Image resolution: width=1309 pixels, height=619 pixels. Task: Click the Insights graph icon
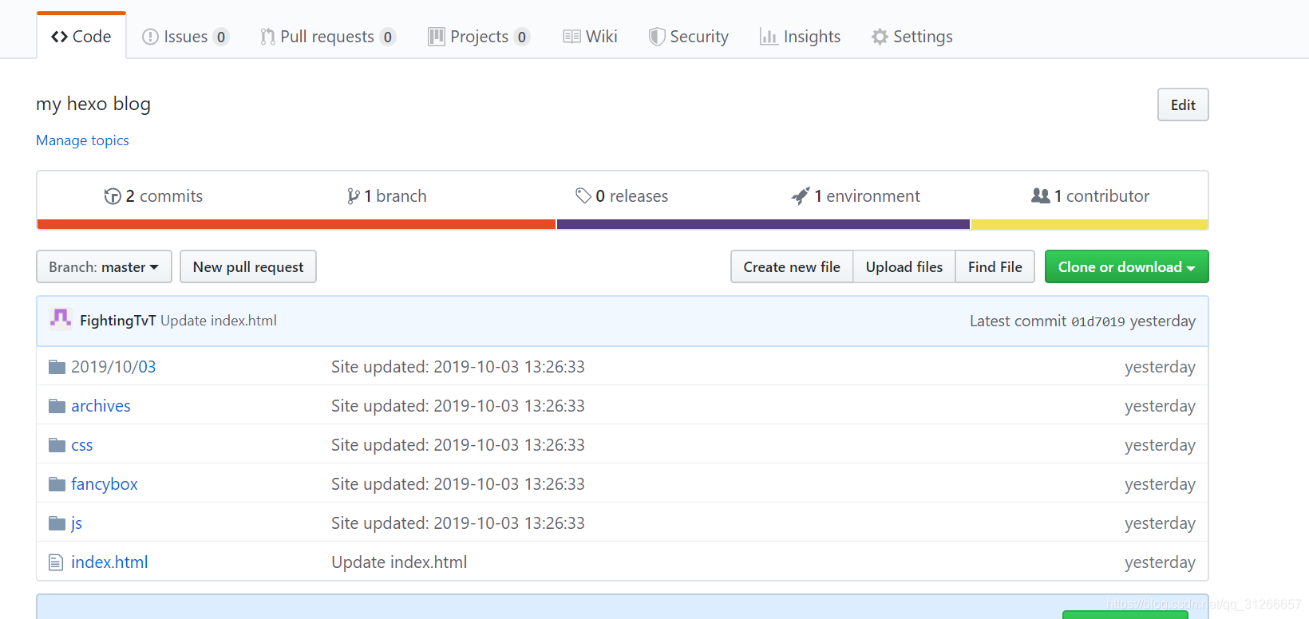click(x=769, y=37)
